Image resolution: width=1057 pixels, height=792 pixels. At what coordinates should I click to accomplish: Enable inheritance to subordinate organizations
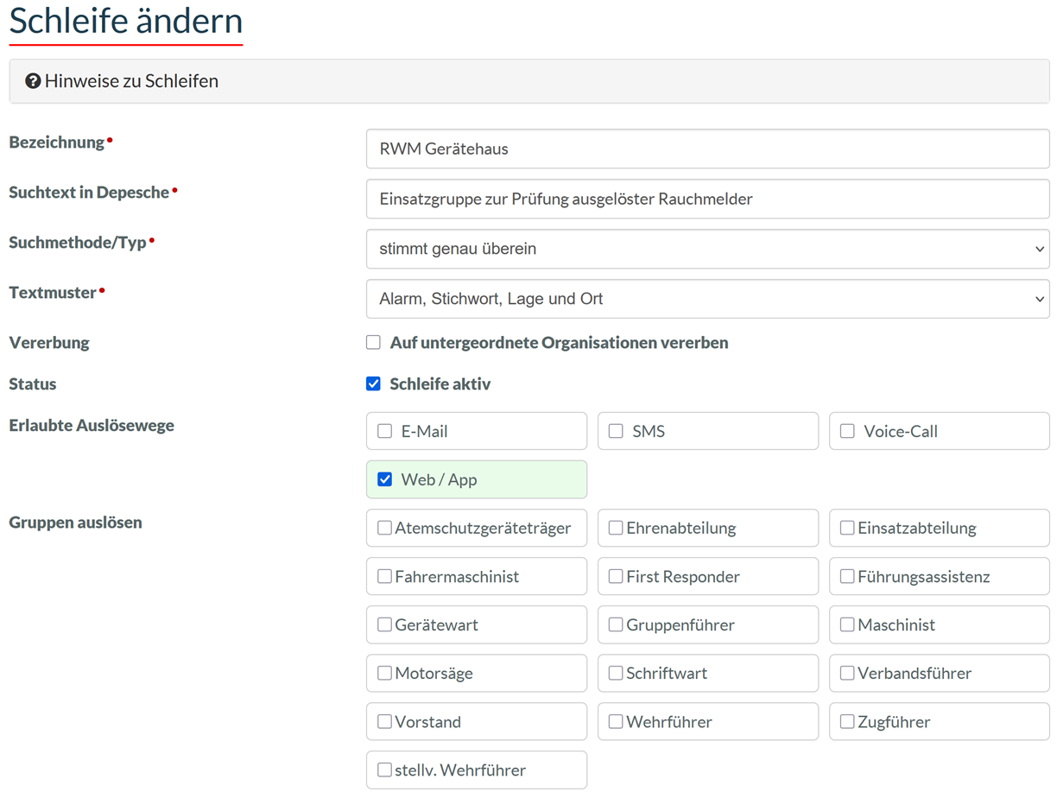point(373,343)
